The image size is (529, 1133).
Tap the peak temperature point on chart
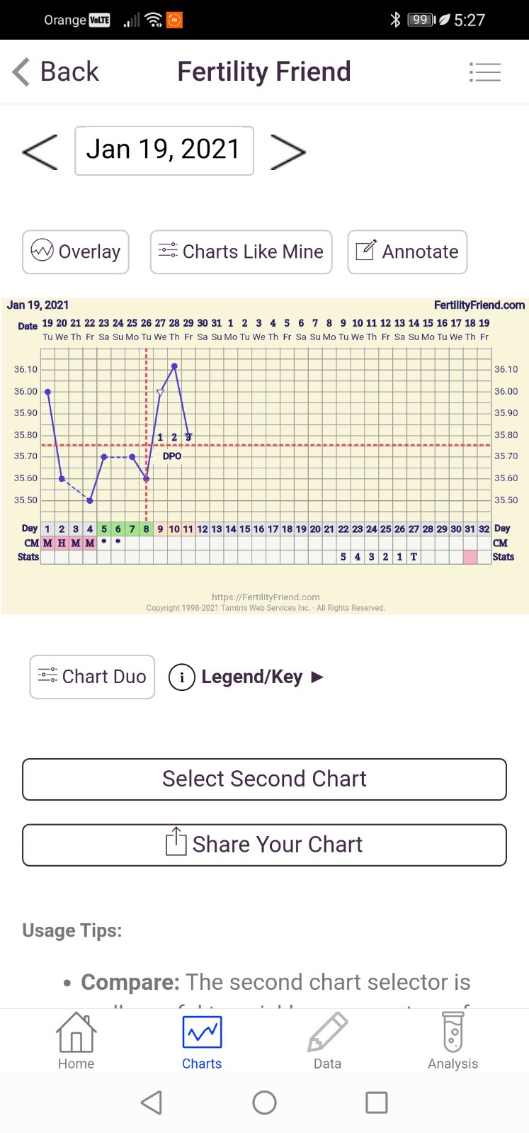click(x=174, y=366)
